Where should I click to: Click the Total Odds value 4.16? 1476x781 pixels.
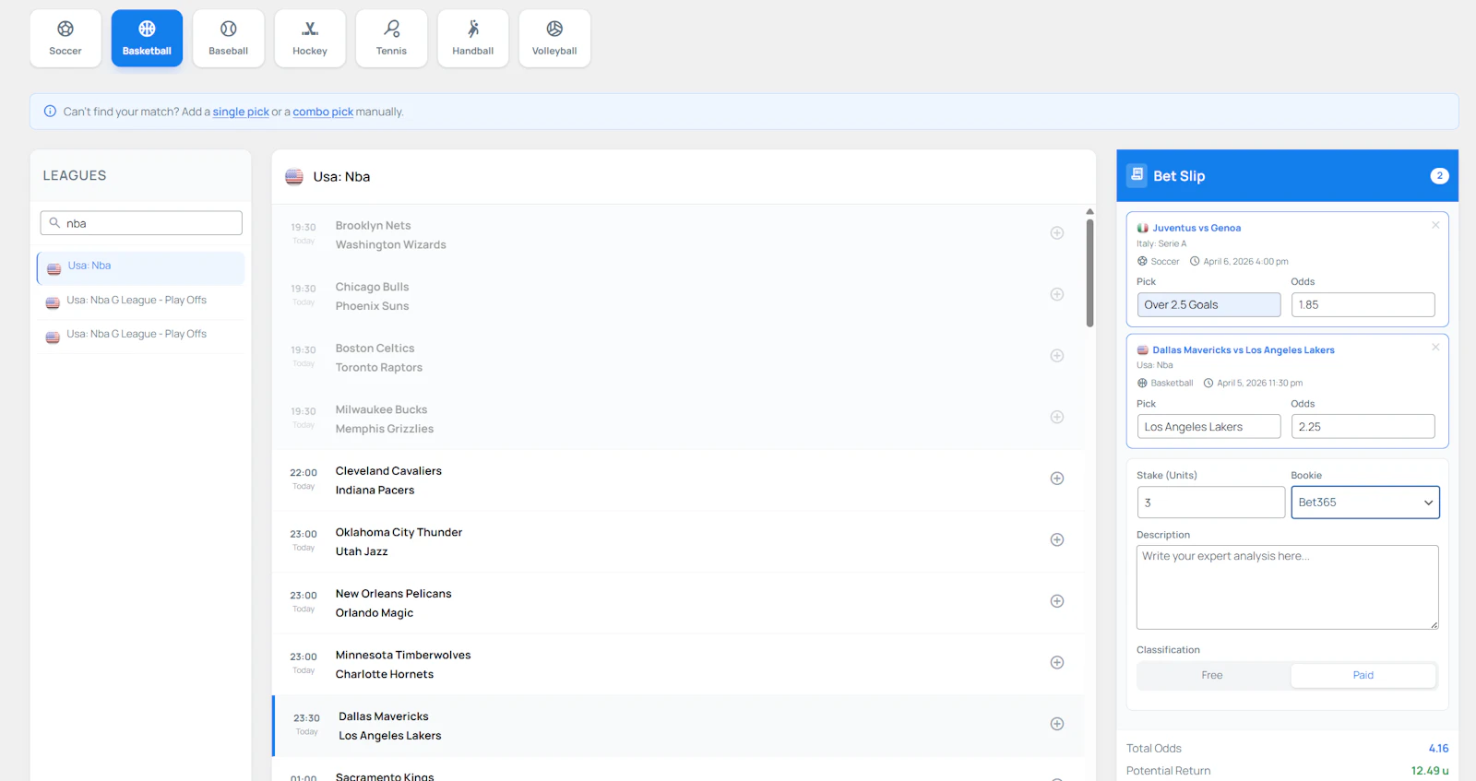[1438, 749]
